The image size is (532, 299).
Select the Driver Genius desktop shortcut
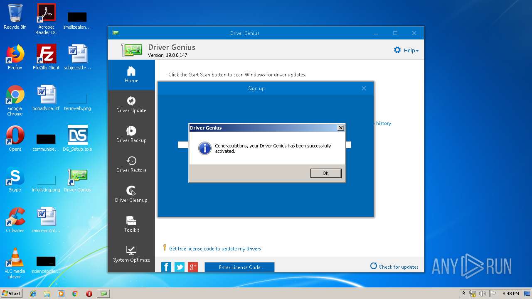click(x=77, y=179)
